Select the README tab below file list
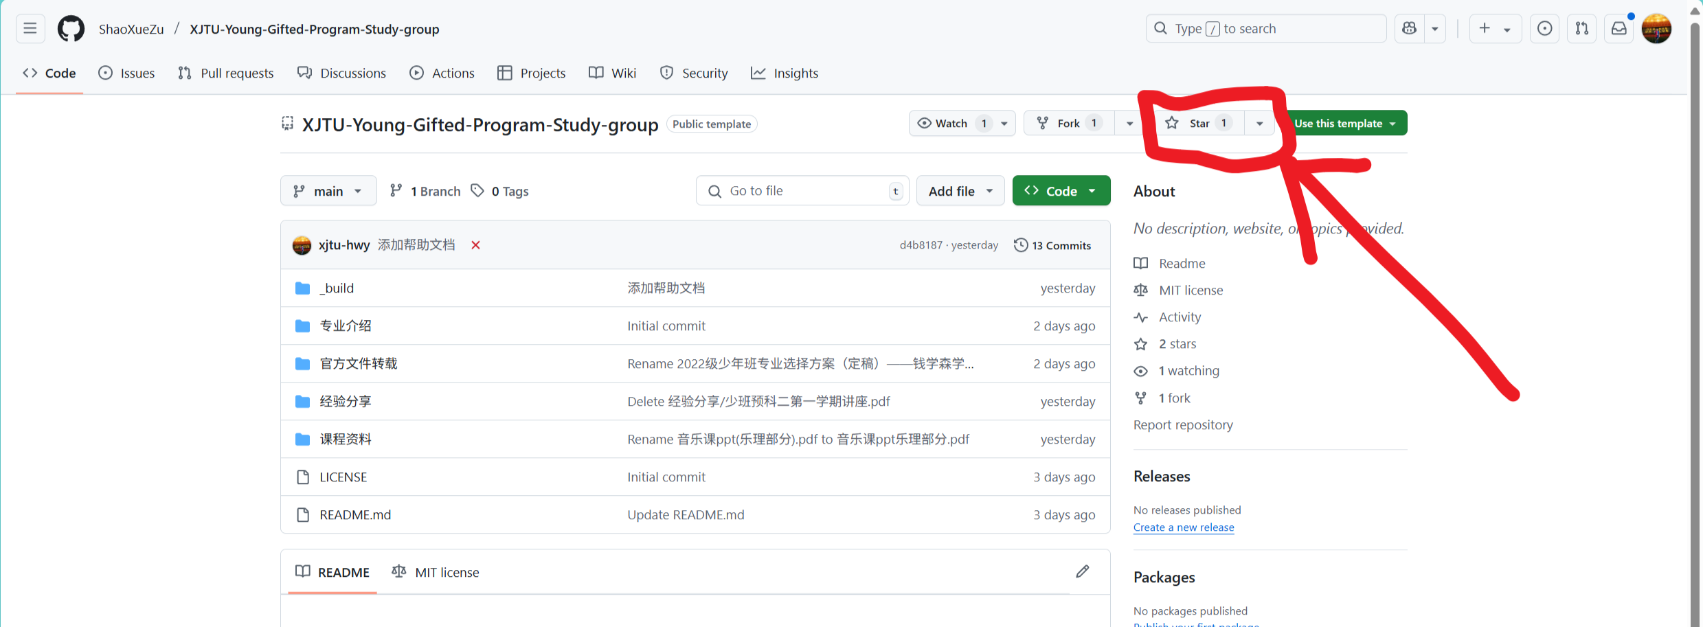 pyautogui.click(x=332, y=572)
